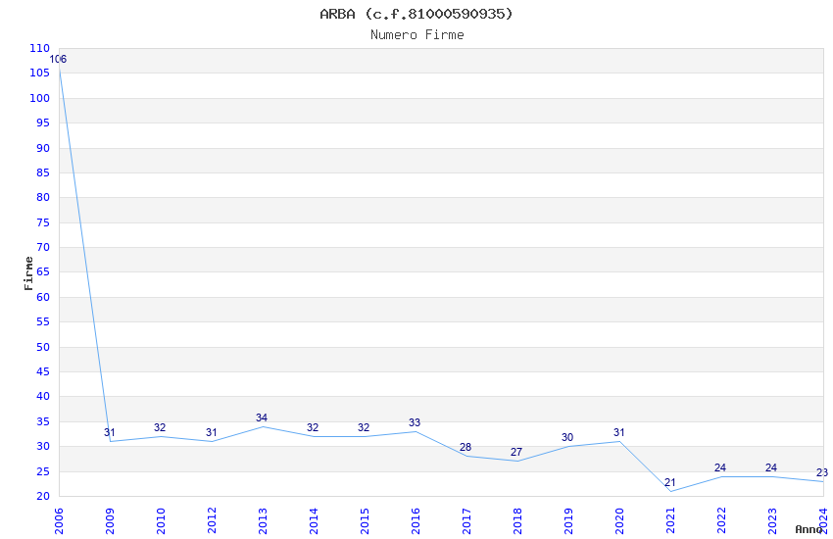Image resolution: width=833 pixels, height=539 pixels.
Task: Click y-axis tick value 70
Action: (43, 248)
